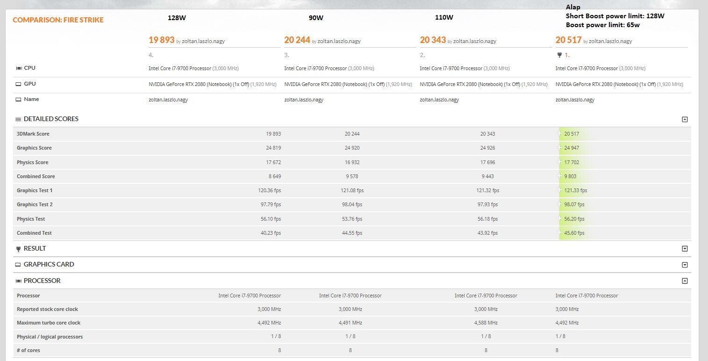
Task: Open the top-ranked 20 517 score result
Action: pyautogui.click(x=568, y=40)
